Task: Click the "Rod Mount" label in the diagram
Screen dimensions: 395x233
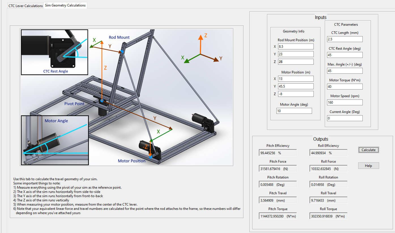Action: pos(119,37)
